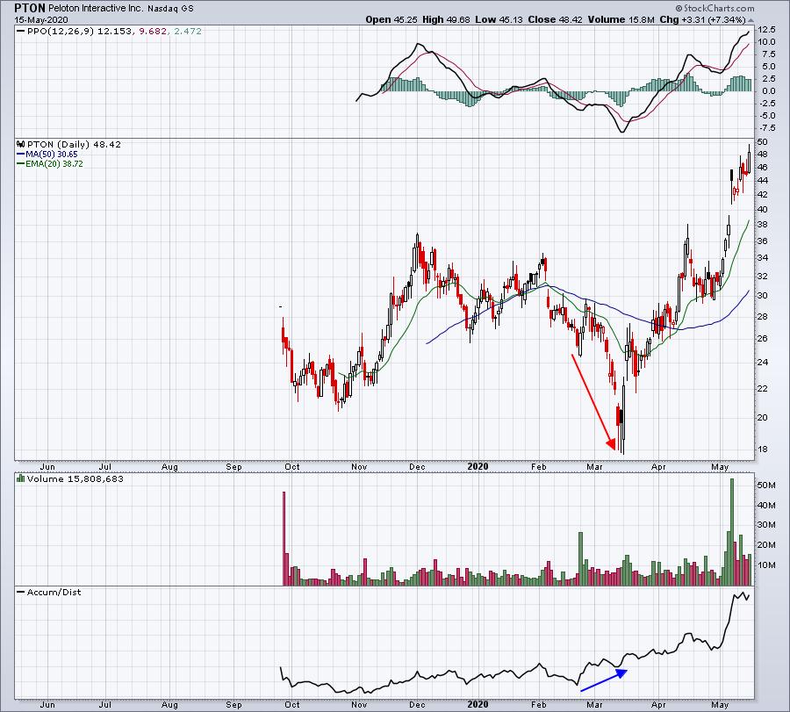Click the MA(50) 30.65 legend label

click(x=46, y=153)
